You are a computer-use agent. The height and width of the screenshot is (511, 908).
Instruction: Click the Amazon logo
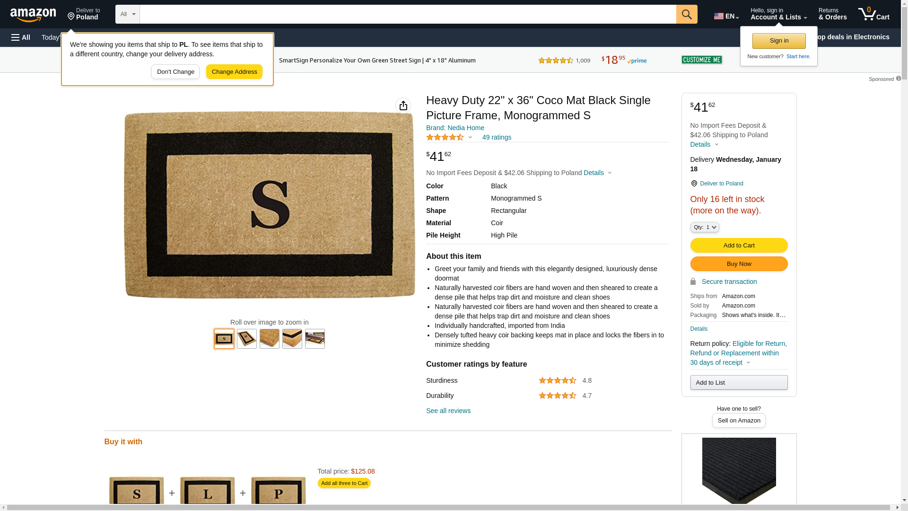click(x=33, y=15)
